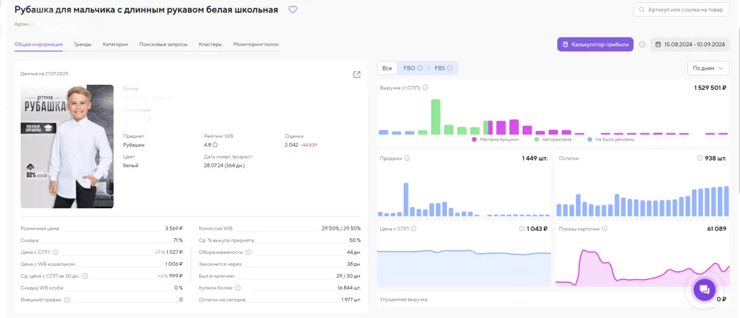Click Автореклама legend marker in revenue chart
The height and width of the screenshot is (318, 740).
[537, 139]
